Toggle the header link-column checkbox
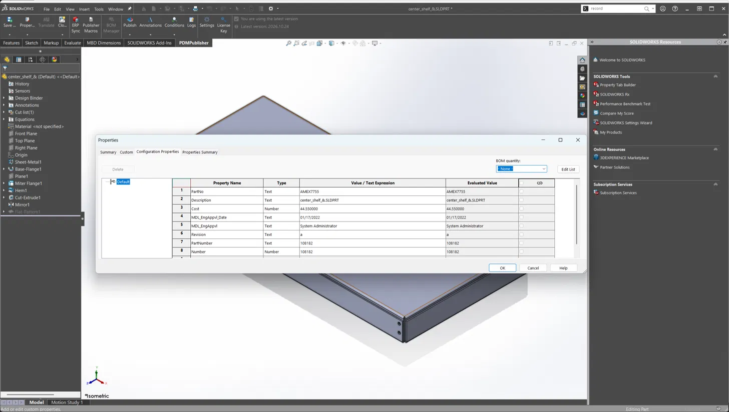The image size is (729, 412). pos(521,183)
